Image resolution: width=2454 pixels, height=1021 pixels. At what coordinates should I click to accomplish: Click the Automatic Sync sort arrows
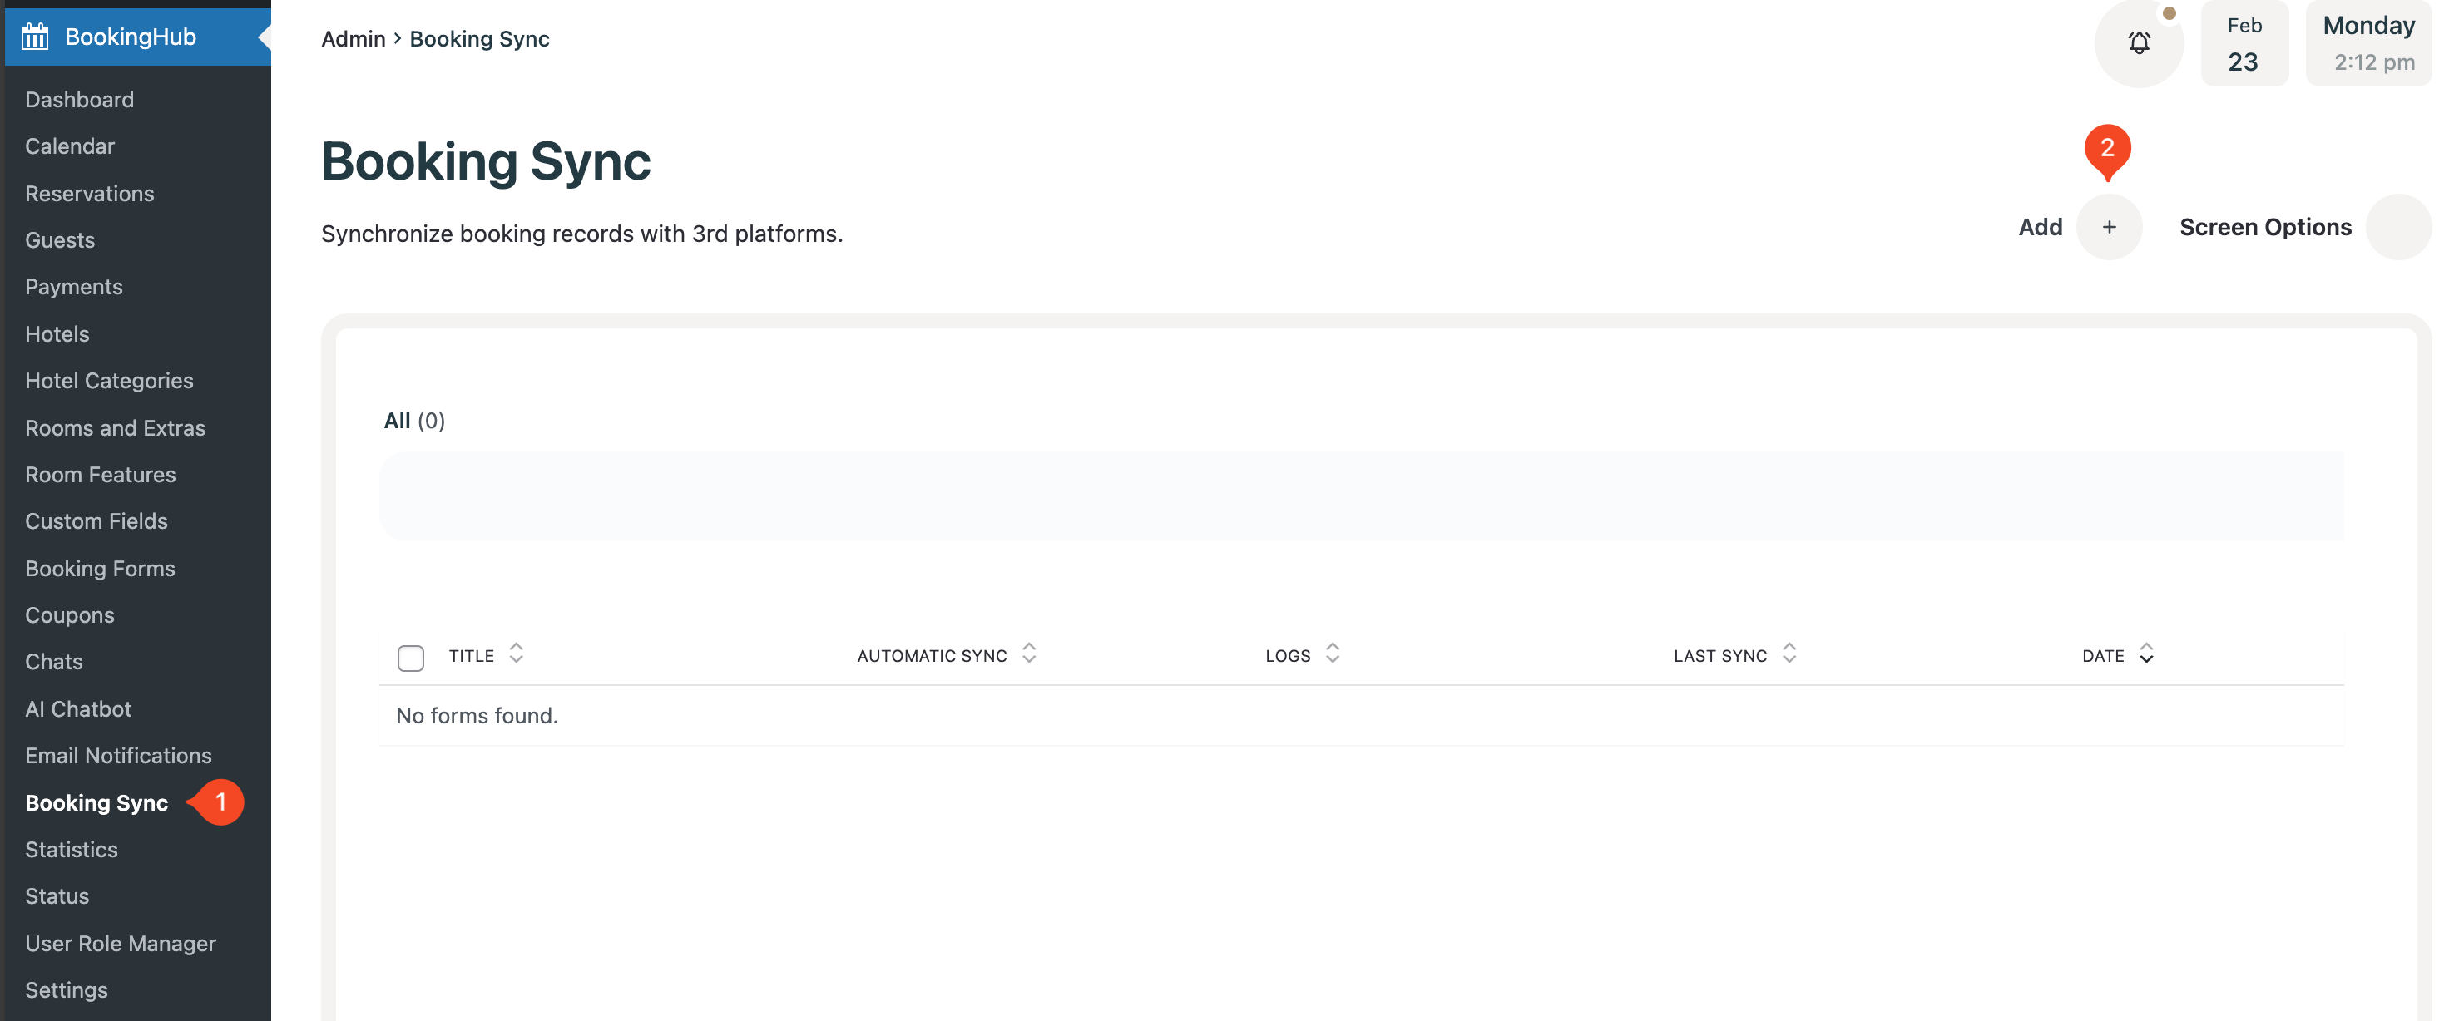point(1029,654)
